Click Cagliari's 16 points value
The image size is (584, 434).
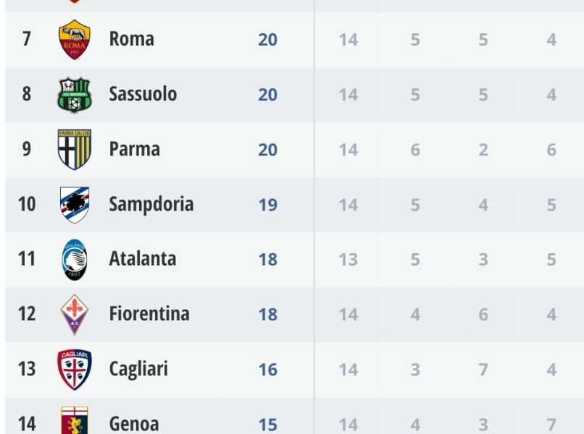tap(268, 370)
